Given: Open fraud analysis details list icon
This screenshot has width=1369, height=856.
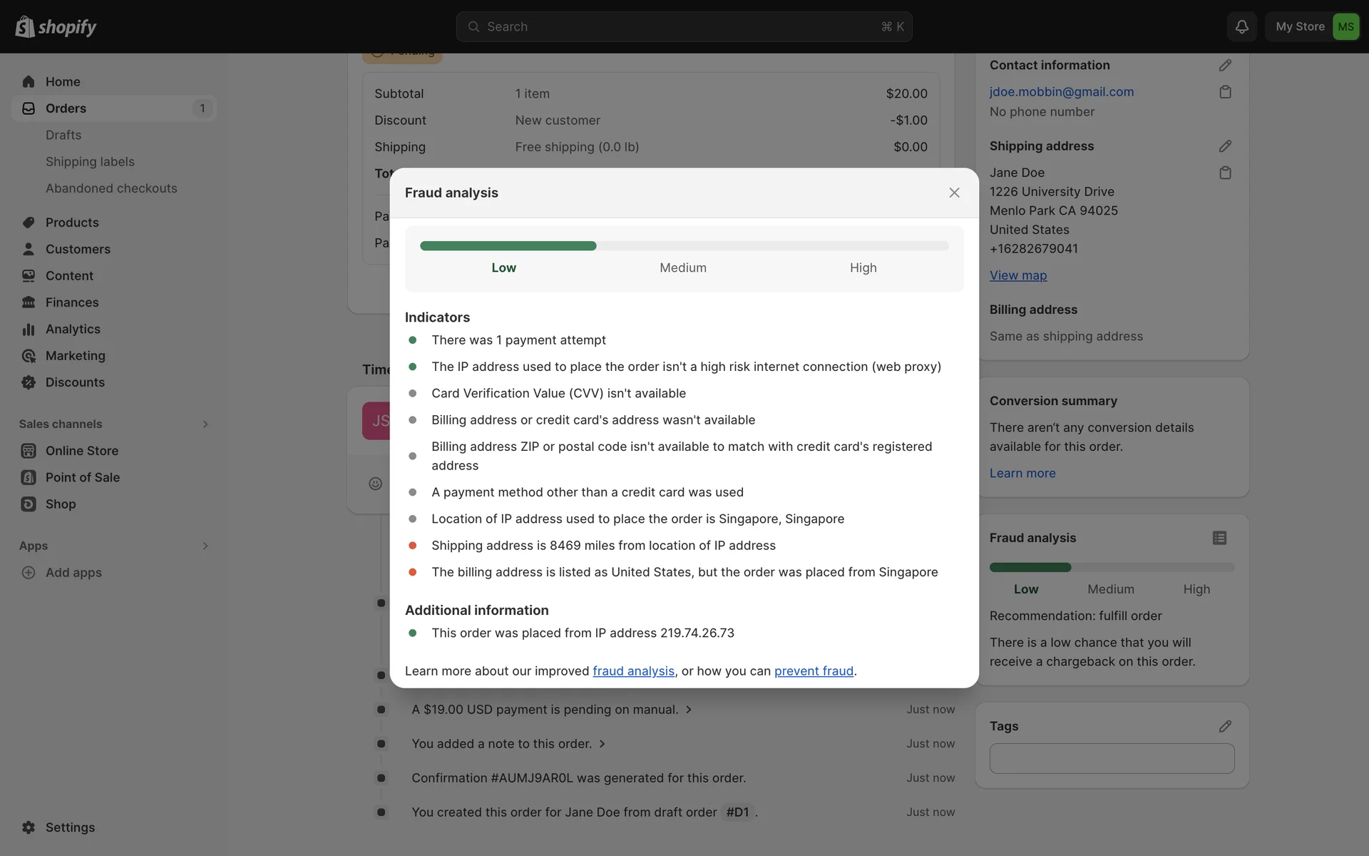Looking at the screenshot, I should 1219,538.
